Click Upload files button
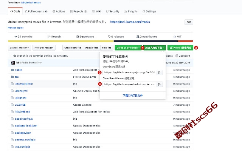 (x=92, y=48)
